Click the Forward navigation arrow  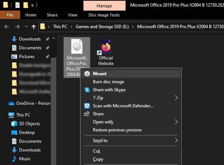[x=18, y=27]
